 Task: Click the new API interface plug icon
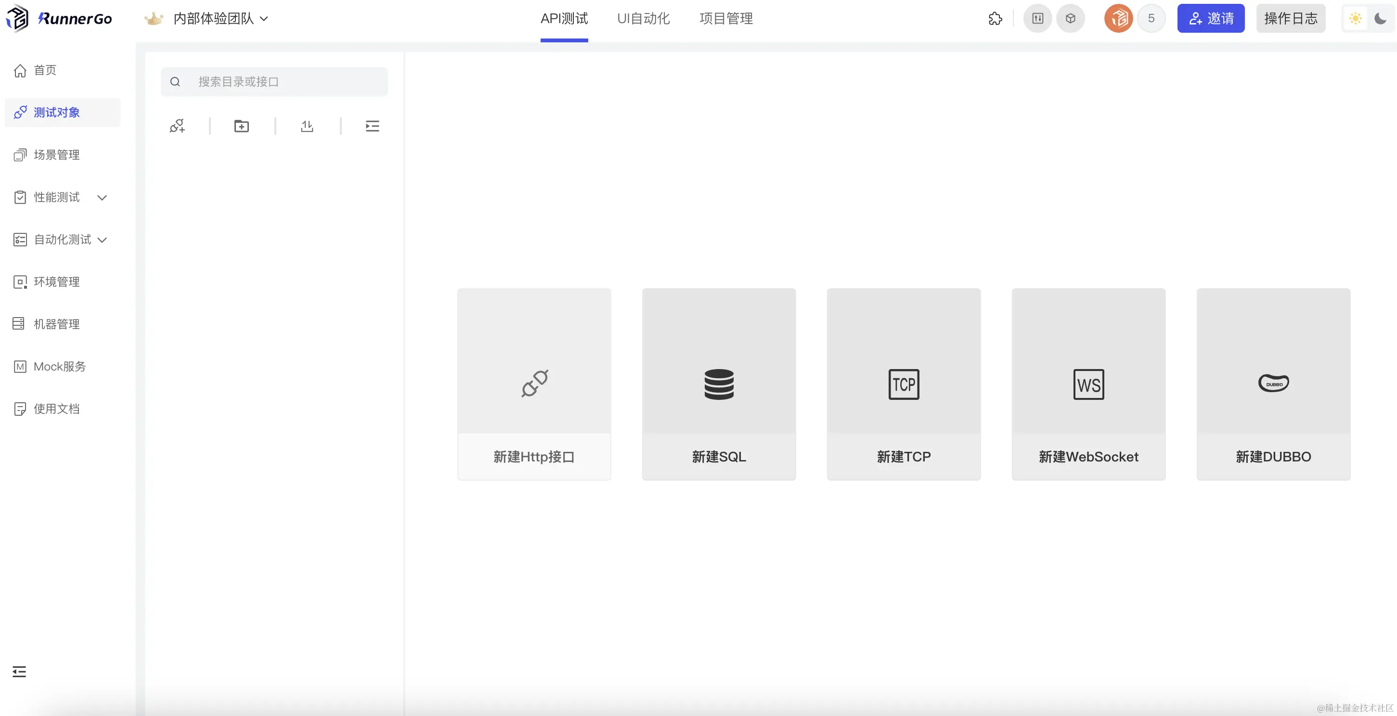point(177,126)
